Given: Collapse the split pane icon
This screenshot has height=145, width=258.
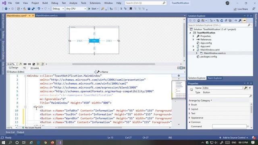Looking at the screenshot, I should [x=184, y=68].
